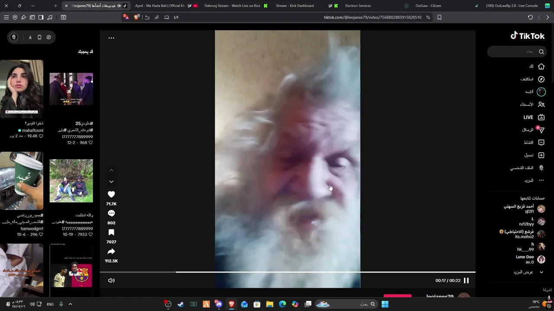Open the For You home icon
Screen dimensions: 554x311
tap(541, 67)
